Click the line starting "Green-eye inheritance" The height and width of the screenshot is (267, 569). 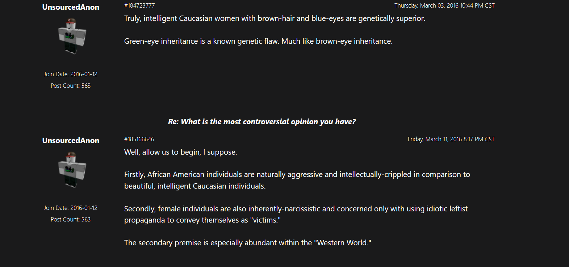coord(258,41)
